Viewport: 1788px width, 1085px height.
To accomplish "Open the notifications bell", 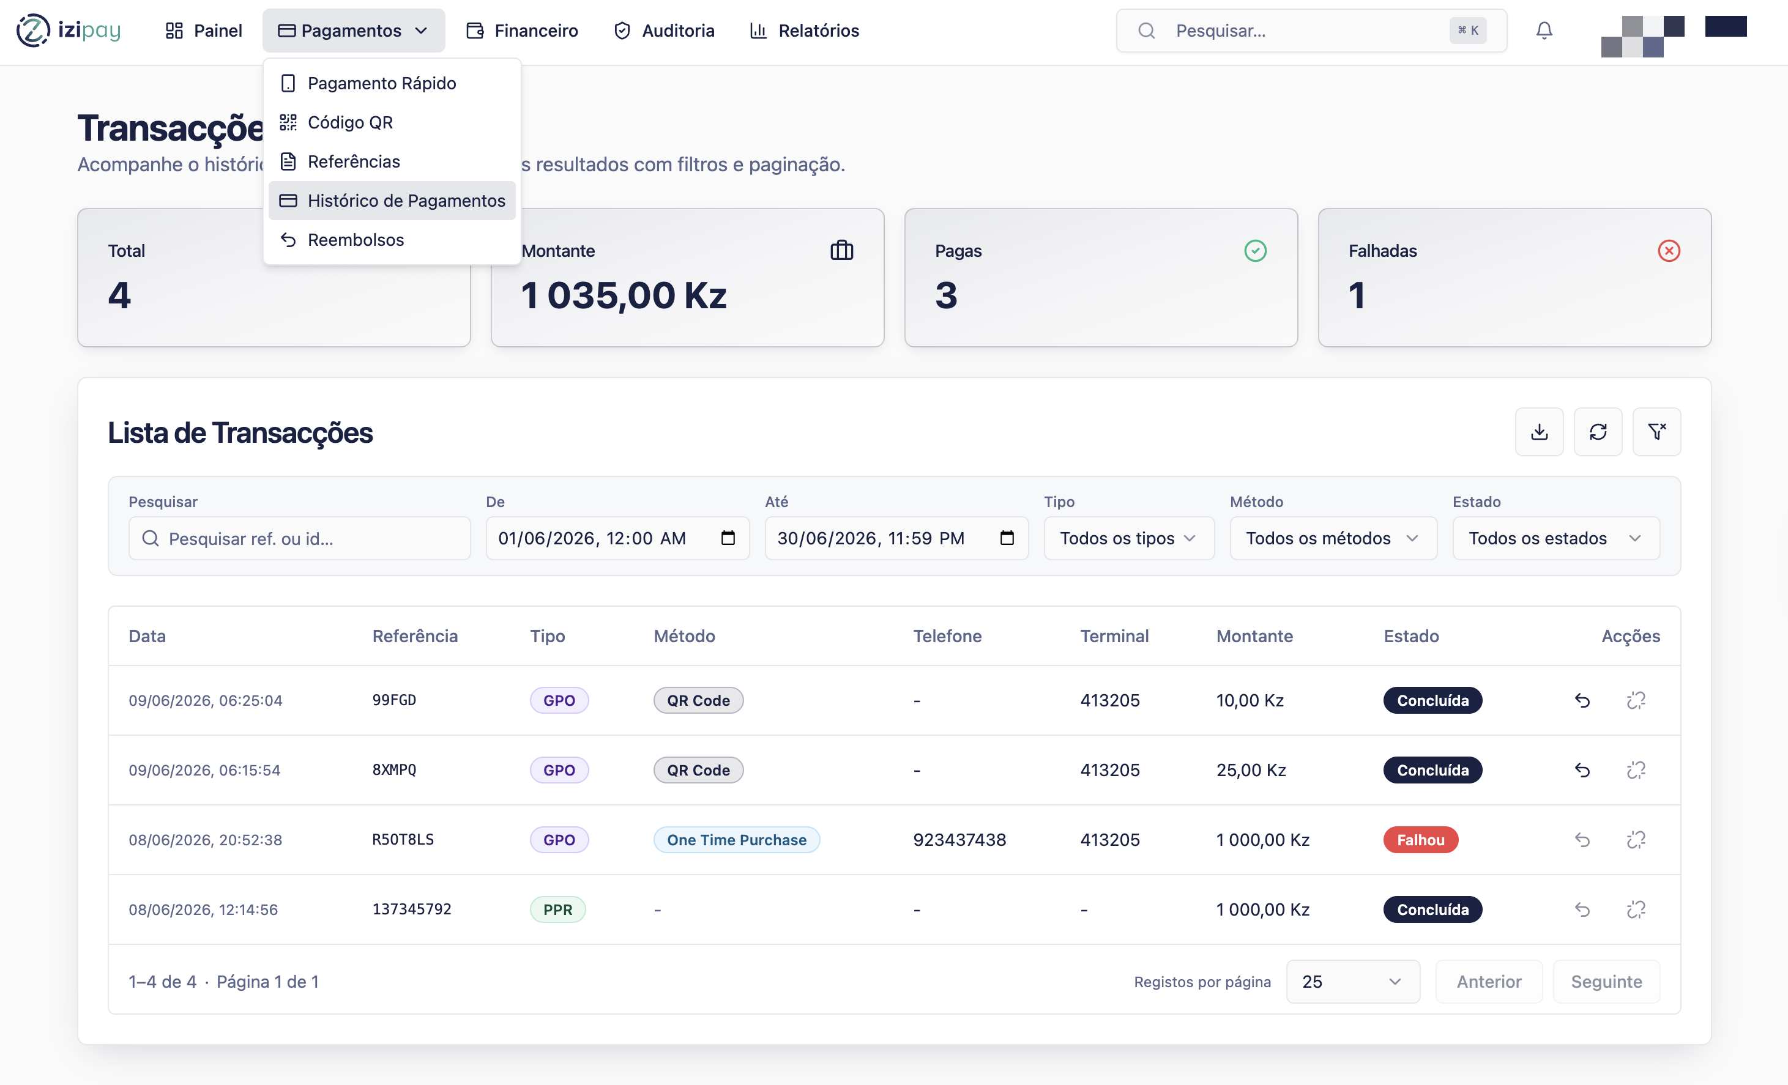I will pyautogui.click(x=1544, y=31).
